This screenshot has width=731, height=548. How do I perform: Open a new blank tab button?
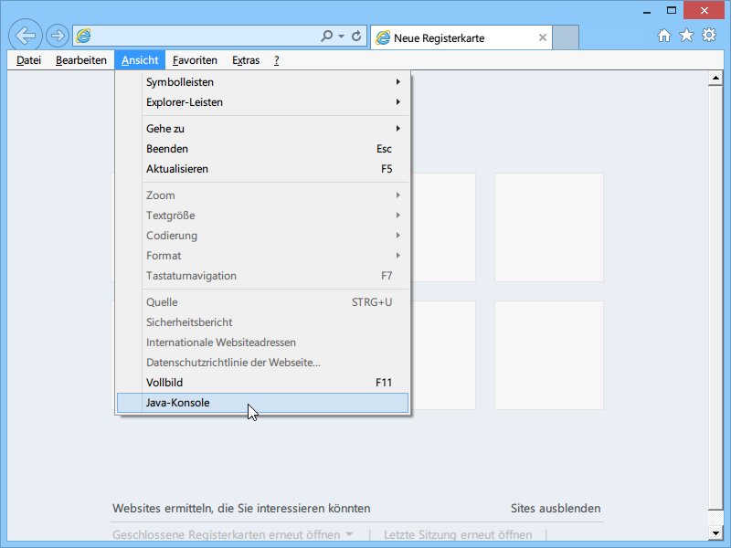click(566, 37)
